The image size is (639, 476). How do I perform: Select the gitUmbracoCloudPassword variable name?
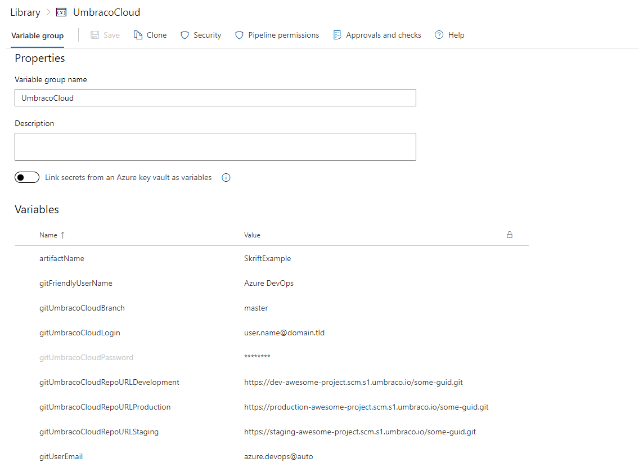click(87, 357)
